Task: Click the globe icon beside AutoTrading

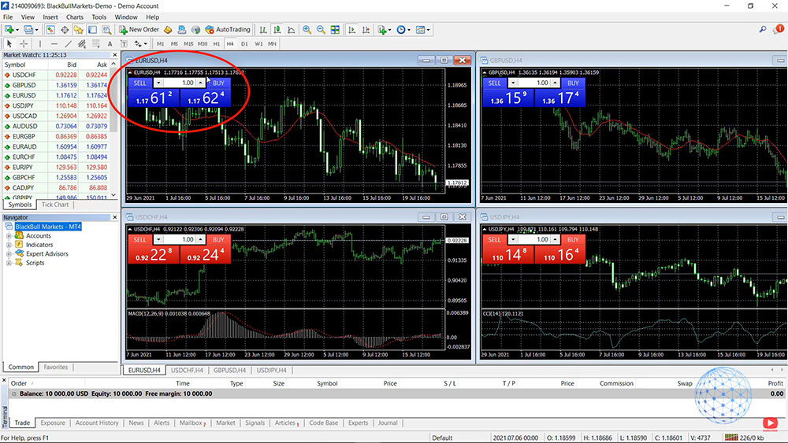Action: click(196, 30)
